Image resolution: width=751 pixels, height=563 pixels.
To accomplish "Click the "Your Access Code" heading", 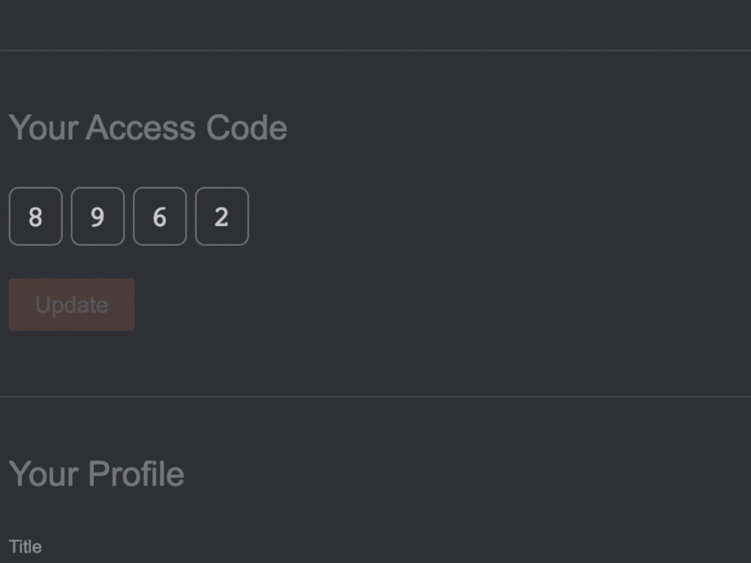I will pyautogui.click(x=148, y=128).
